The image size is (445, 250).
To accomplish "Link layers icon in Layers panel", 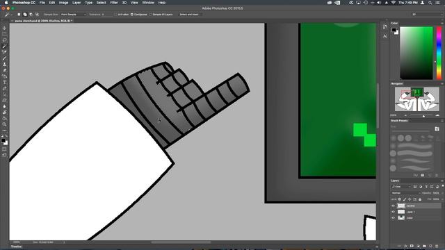I will [399, 246].
